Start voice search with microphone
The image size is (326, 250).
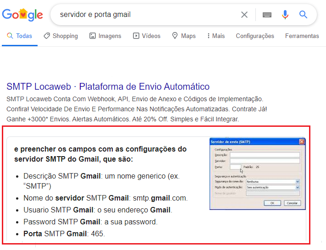285,15
